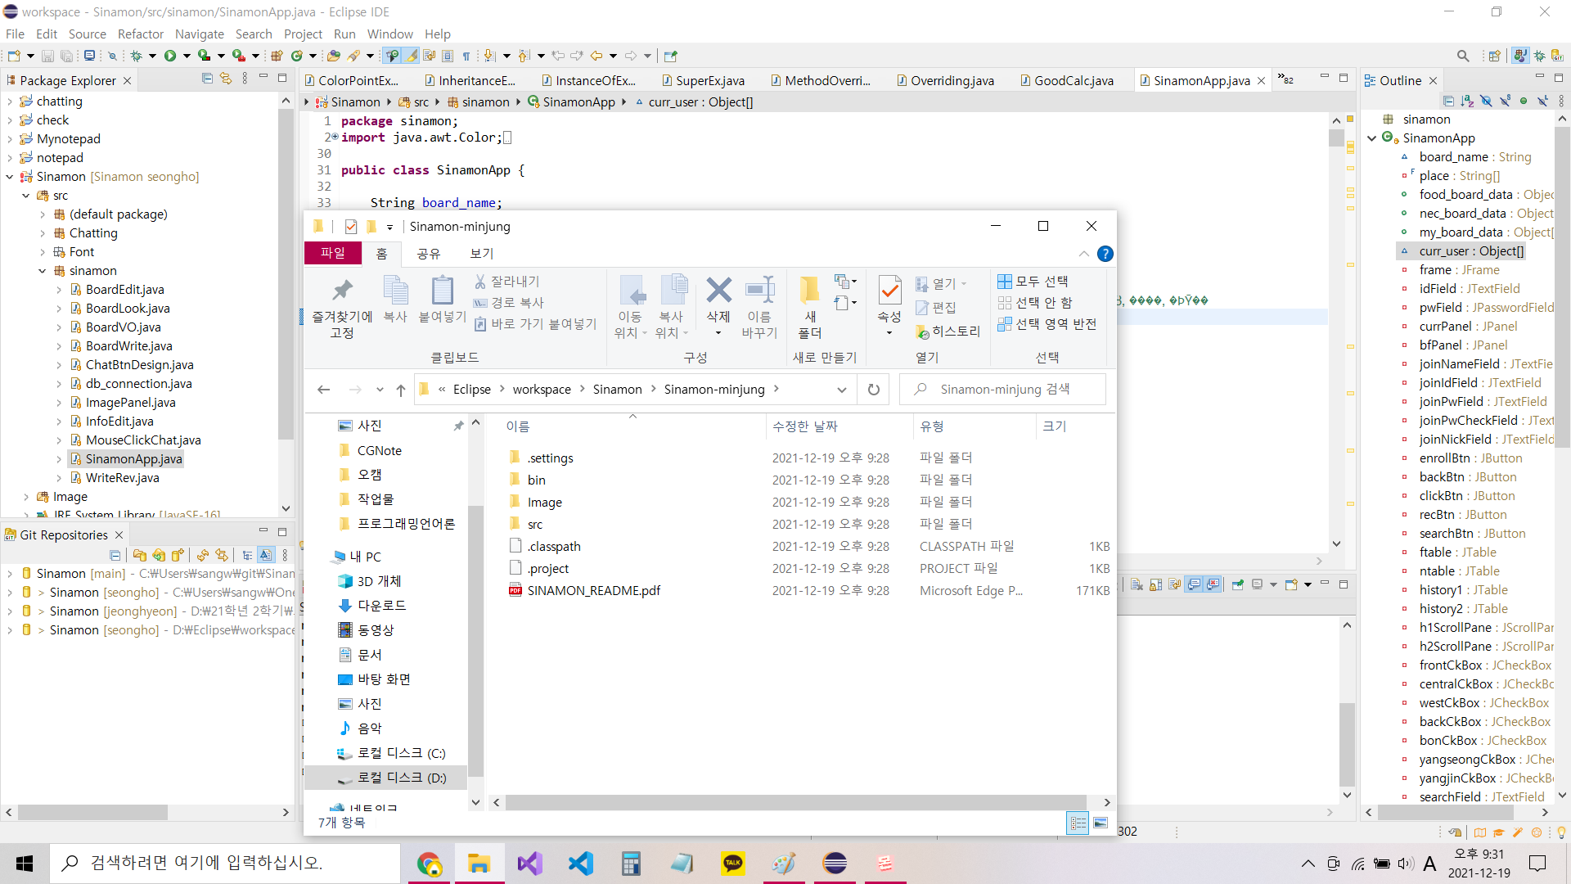
Task: Click the Sinamon-minjung search box
Action: coord(1005,390)
